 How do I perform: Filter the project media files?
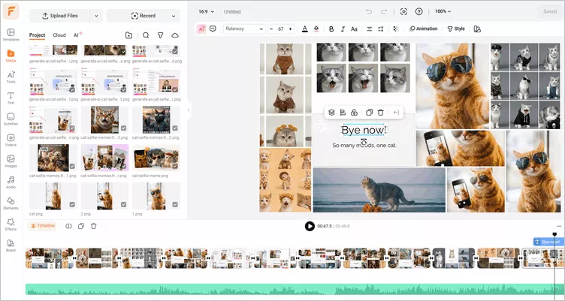click(x=160, y=35)
